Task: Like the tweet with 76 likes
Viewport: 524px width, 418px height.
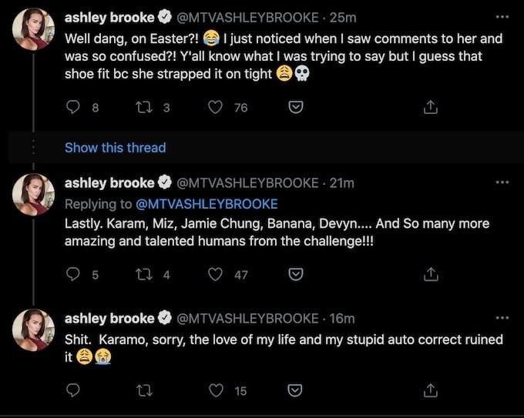Action: pos(216,108)
